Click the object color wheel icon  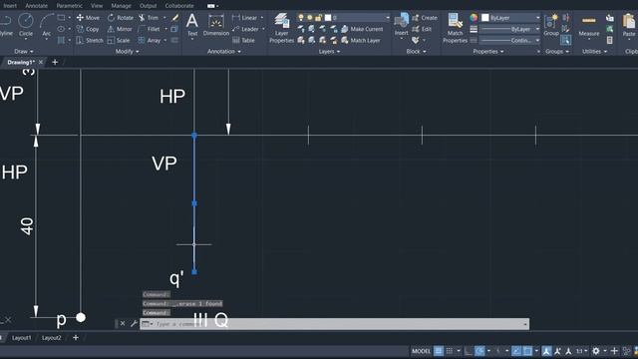click(474, 18)
